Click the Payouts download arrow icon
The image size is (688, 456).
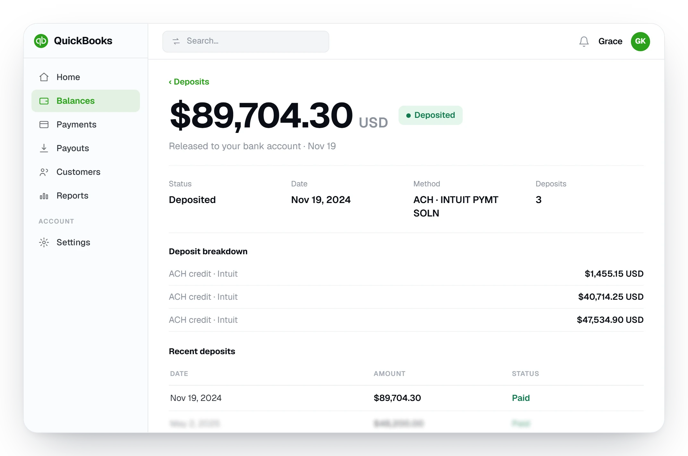[44, 148]
